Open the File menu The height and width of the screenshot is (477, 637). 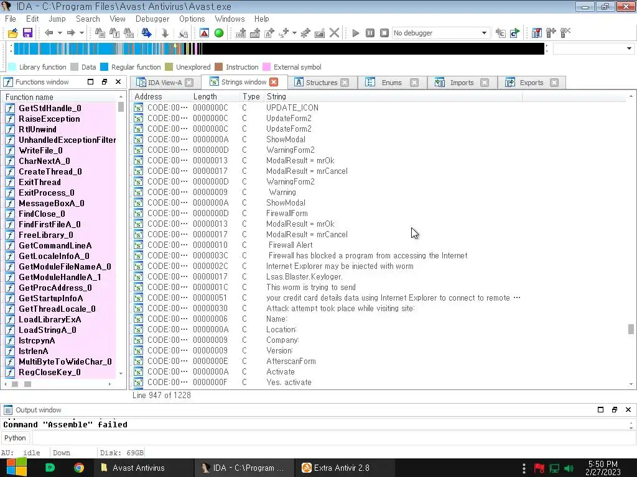tap(11, 19)
